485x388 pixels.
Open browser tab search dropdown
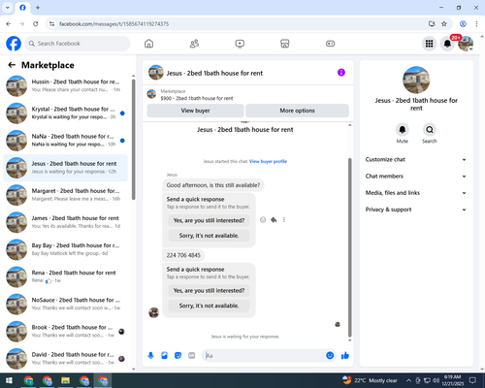pyautogui.click(x=8, y=7)
